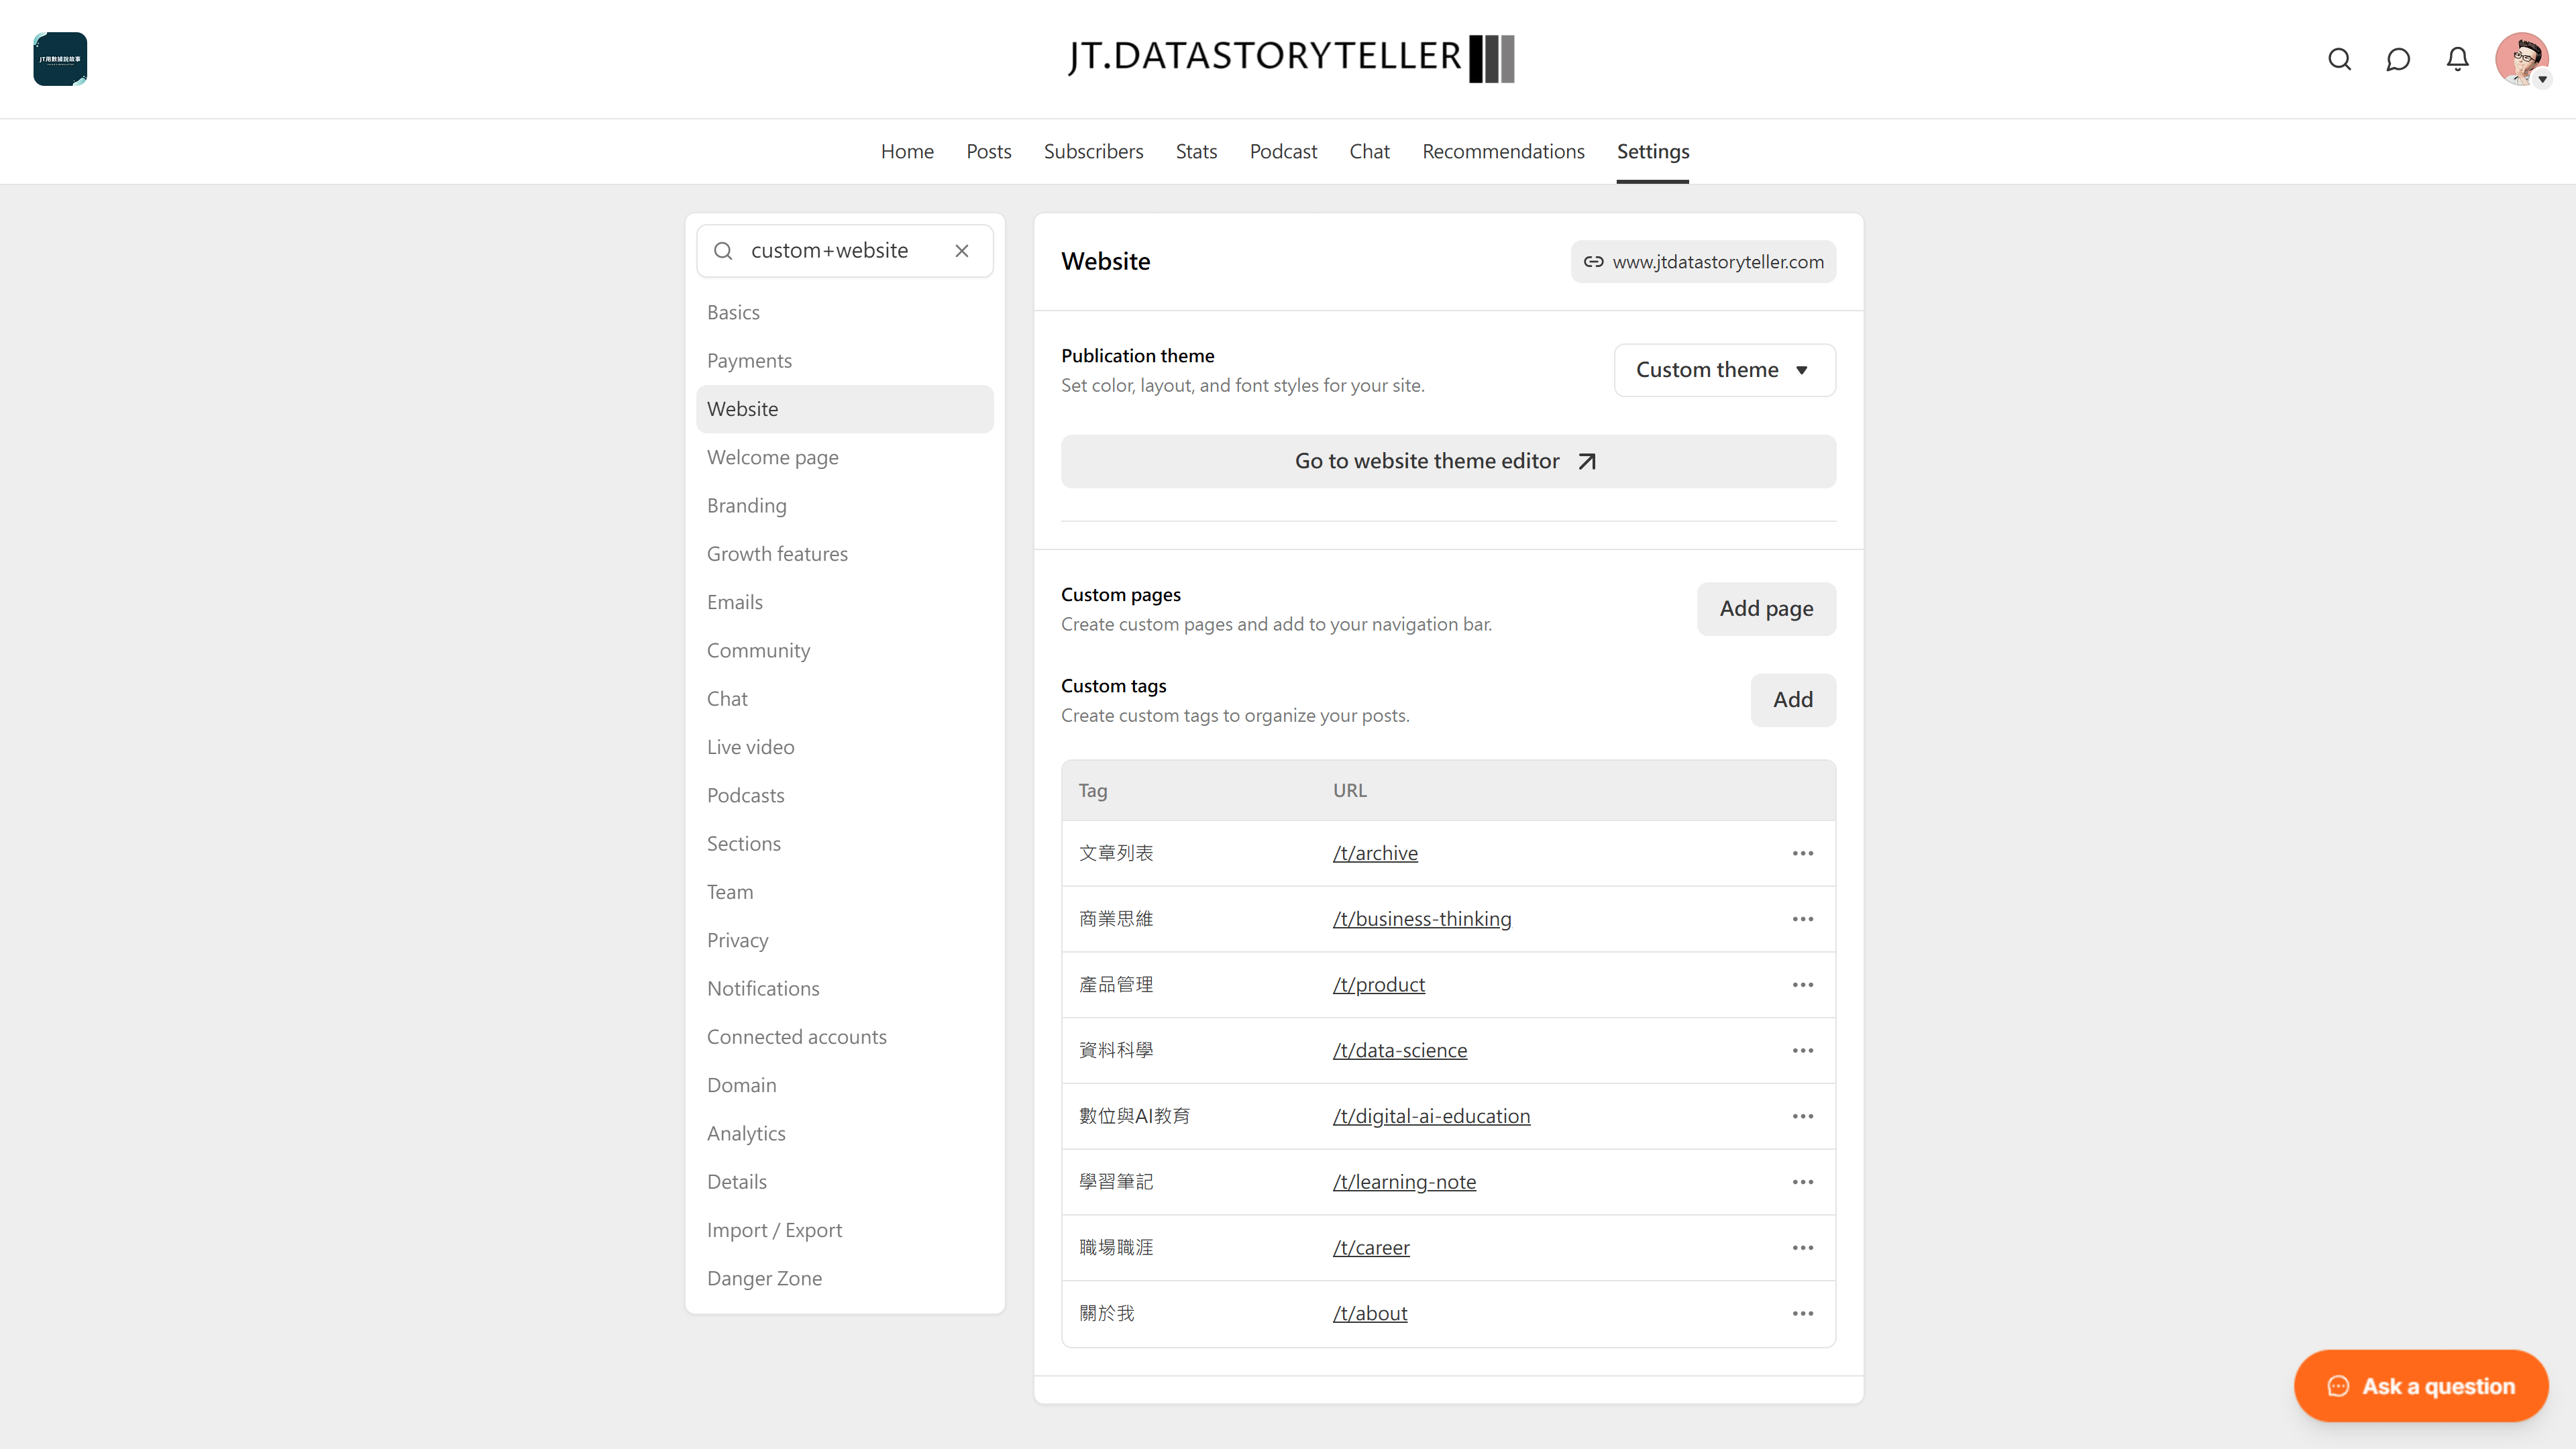This screenshot has height=1449, width=2576.
Task: Open more options for /t/data-science tag
Action: click(x=1802, y=1050)
